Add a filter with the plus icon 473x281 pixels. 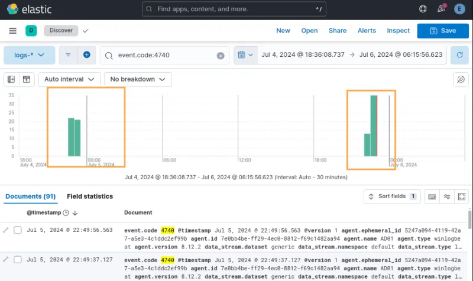pyautogui.click(x=86, y=55)
